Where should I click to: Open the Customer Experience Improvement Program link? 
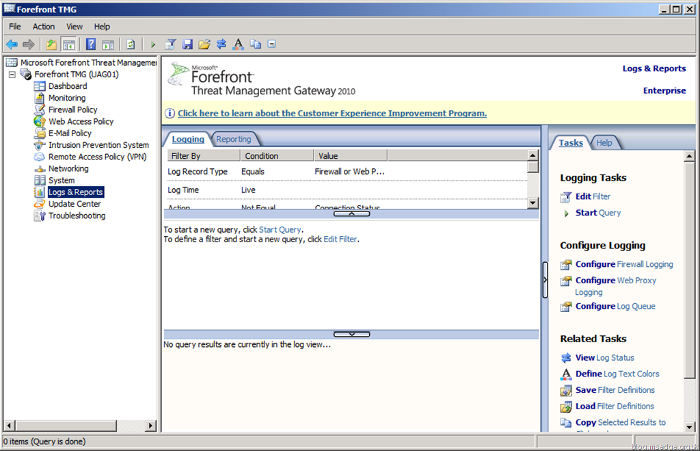click(332, 113)
